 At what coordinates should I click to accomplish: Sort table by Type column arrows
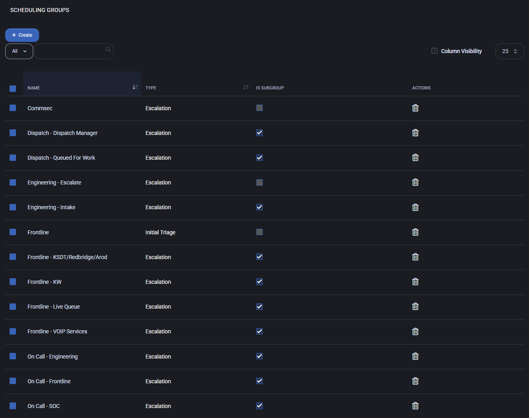pos(246,87)
